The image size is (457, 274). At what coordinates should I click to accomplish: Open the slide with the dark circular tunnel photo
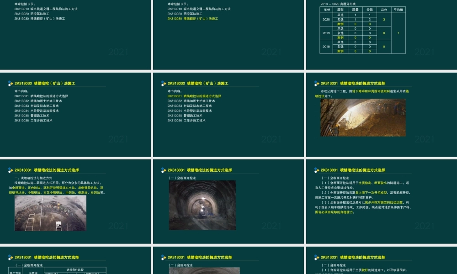[228, 201]
